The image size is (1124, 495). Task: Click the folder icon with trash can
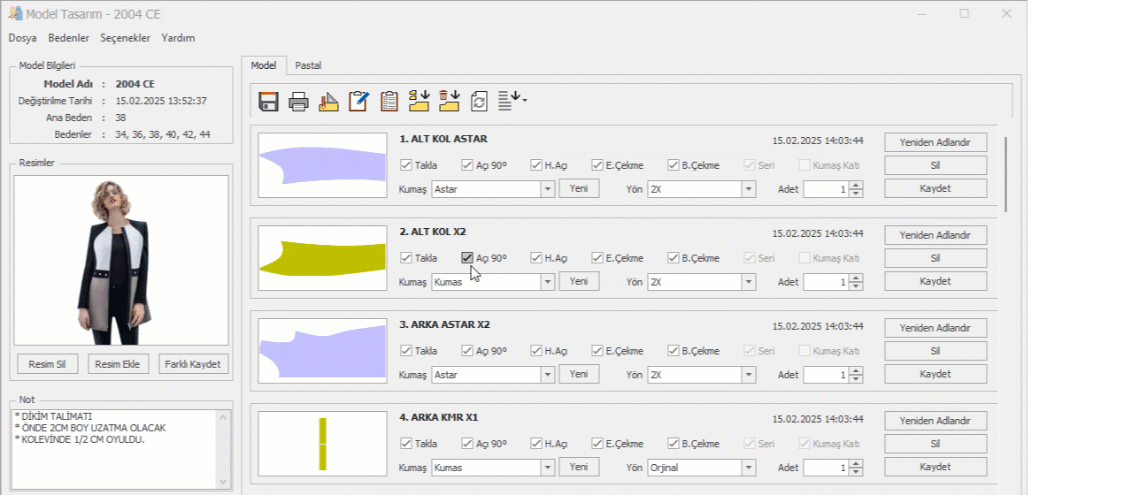pos(450,101)
